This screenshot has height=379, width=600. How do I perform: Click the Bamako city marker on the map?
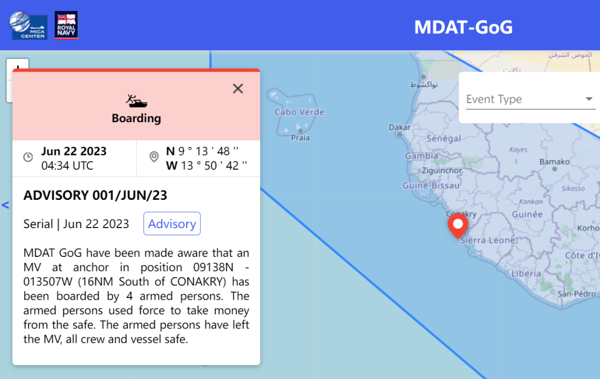click(554, 169)
